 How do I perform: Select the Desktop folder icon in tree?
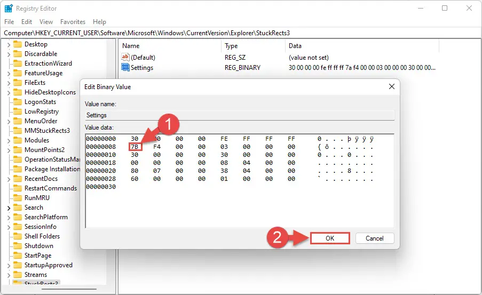coord(18,44)
